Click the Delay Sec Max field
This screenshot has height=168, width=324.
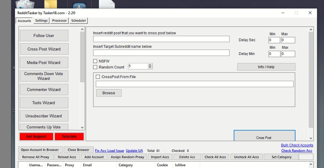pos(288,40)
